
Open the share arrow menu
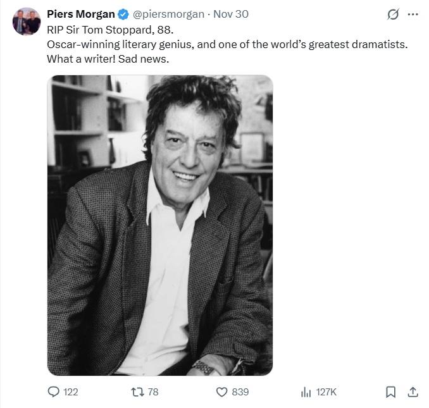pos(413,392)
